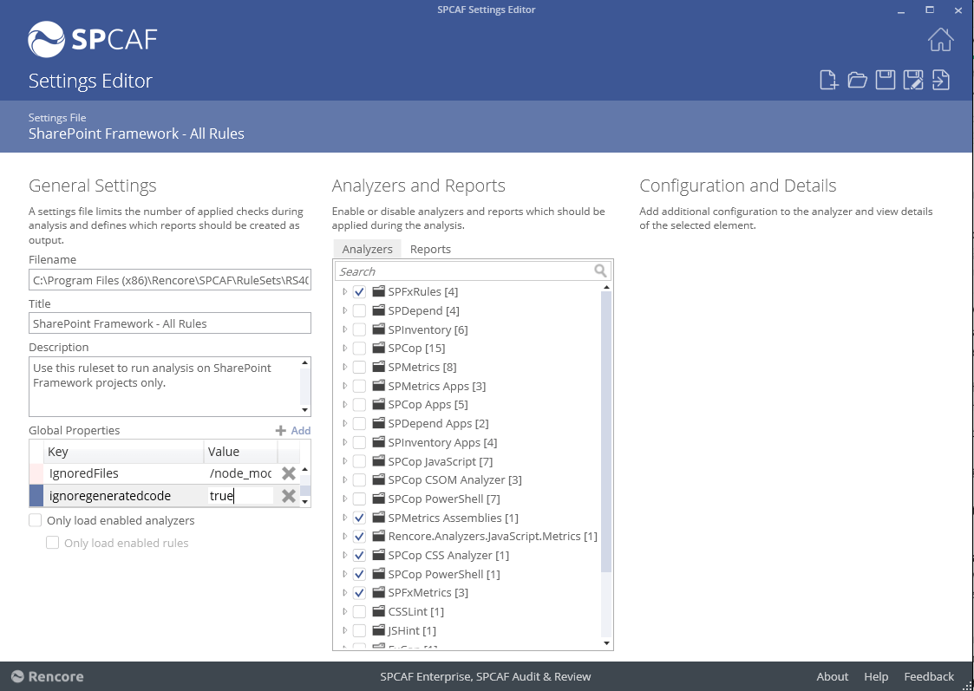This screenshot has width=974, height=691.
Task: Add a global property
Action: [x=292, y=430]
